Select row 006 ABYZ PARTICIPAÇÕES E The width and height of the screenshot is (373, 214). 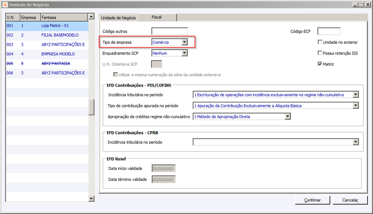pyautogui.click(x=47, y=73)
